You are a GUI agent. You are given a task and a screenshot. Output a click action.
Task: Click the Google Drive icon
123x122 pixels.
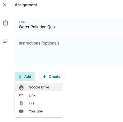tap(21, 88)
